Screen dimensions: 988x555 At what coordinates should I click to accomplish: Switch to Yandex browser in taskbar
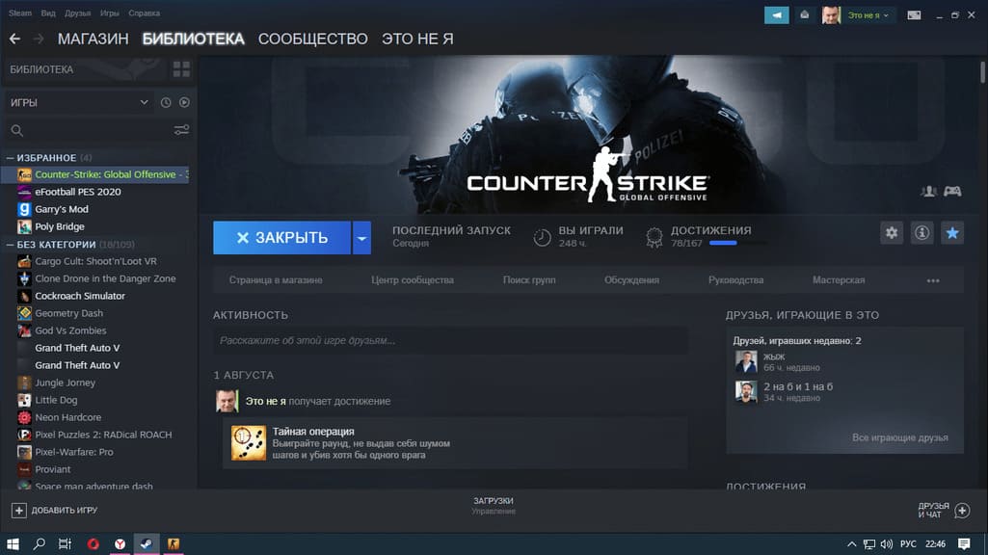click(x=120, y=543)
